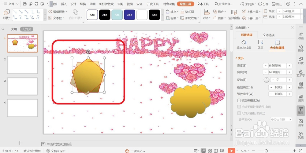Open 效果 effects section in properties
This screenshot has width=306, height=153.
pos(260,45)
